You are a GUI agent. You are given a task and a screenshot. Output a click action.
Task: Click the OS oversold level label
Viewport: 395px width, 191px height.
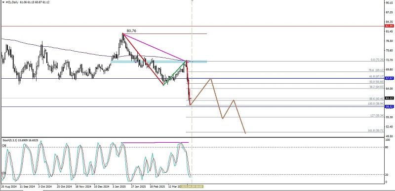4,173
